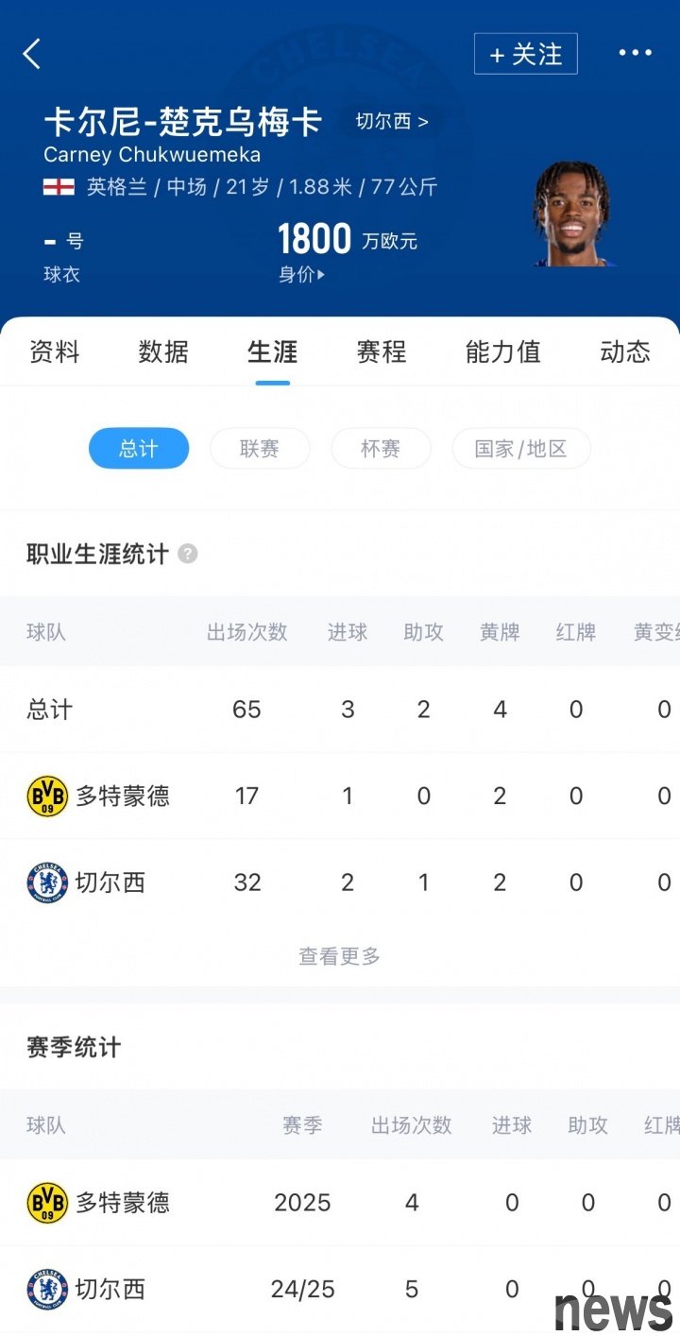680x1336 pixels.
Task: Tap the career statistics help question icon
Action: pos(188,554)
